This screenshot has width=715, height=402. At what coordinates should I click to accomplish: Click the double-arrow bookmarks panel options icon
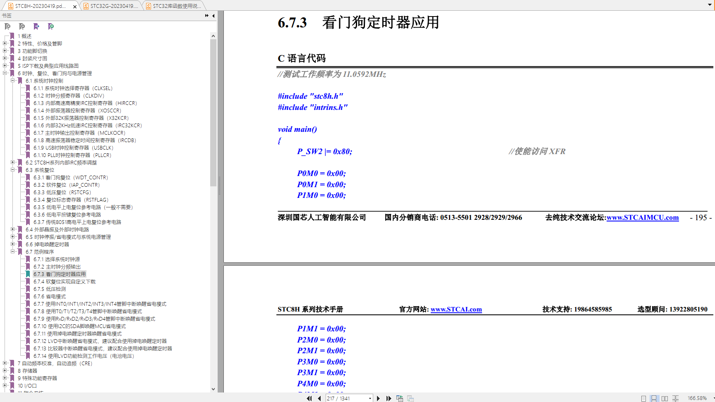pyautogui.click(x=207, y=16)
